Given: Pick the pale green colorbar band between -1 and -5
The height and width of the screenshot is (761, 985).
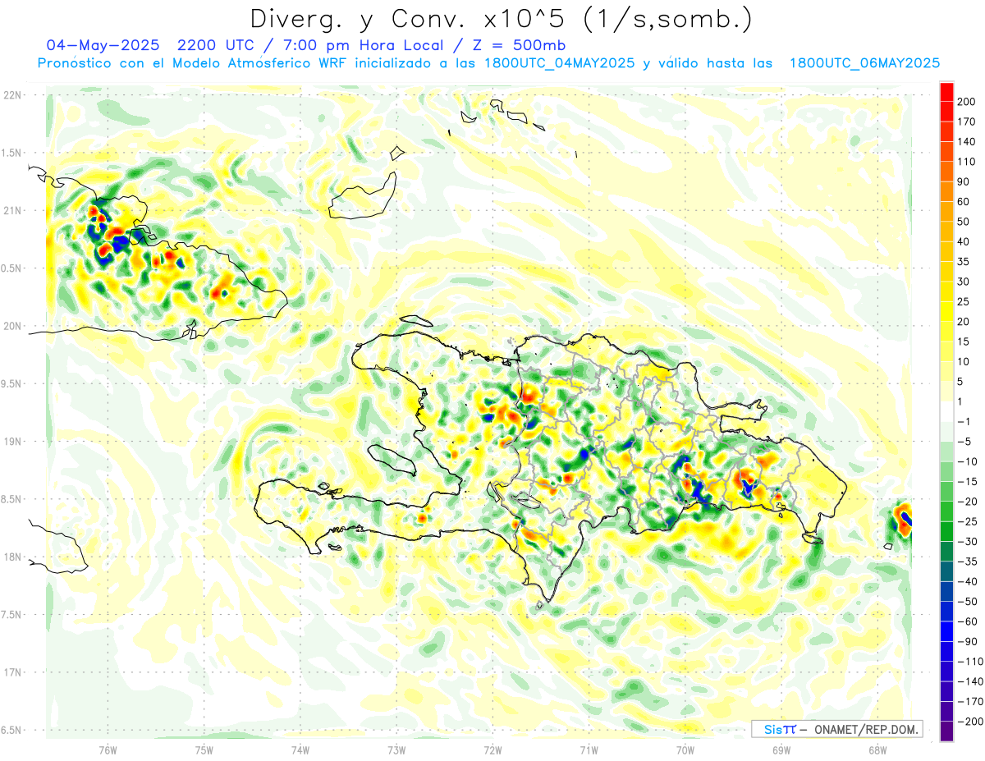Looking at the screenshot, I should pyautogui.click(x=947, y=431).
